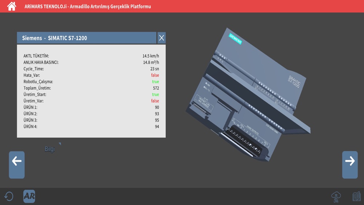Select the true value of Robotlu_Çalışma

[155, 82]
